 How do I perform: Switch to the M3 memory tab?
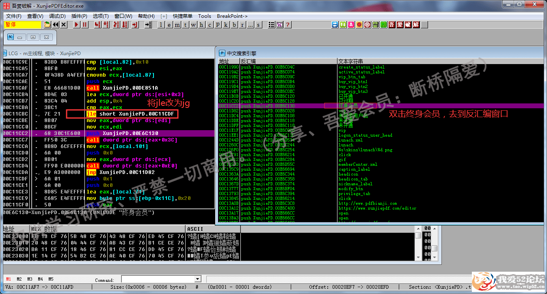pyautogui.click(x=30, y=279)
